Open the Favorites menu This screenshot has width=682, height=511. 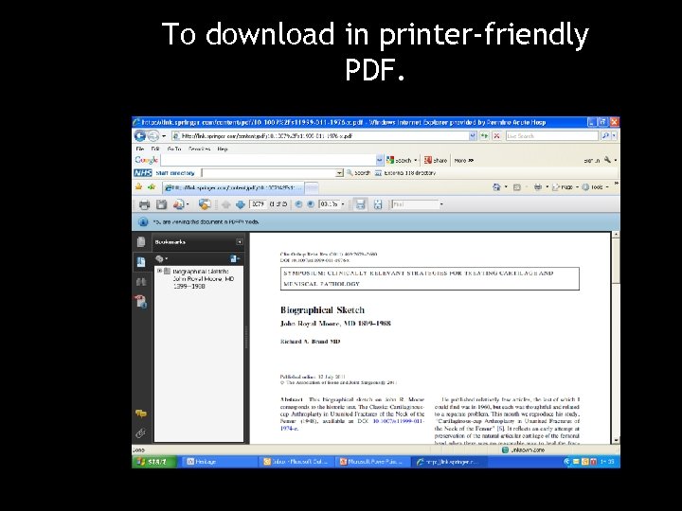tap(200, 149)
